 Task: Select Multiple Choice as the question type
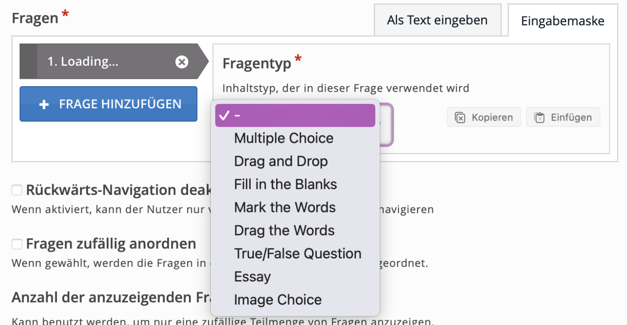284,138
